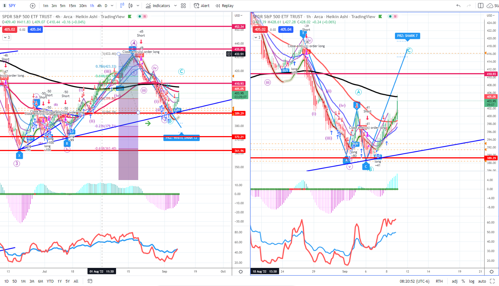Viewport: 499px width, 286px height.
Task: Open indicator templates grid icon
Action: pos(183,6)
